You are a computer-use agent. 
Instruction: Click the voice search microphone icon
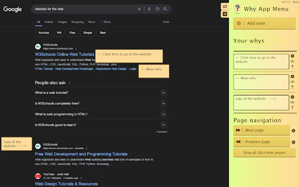pos(149,9)
